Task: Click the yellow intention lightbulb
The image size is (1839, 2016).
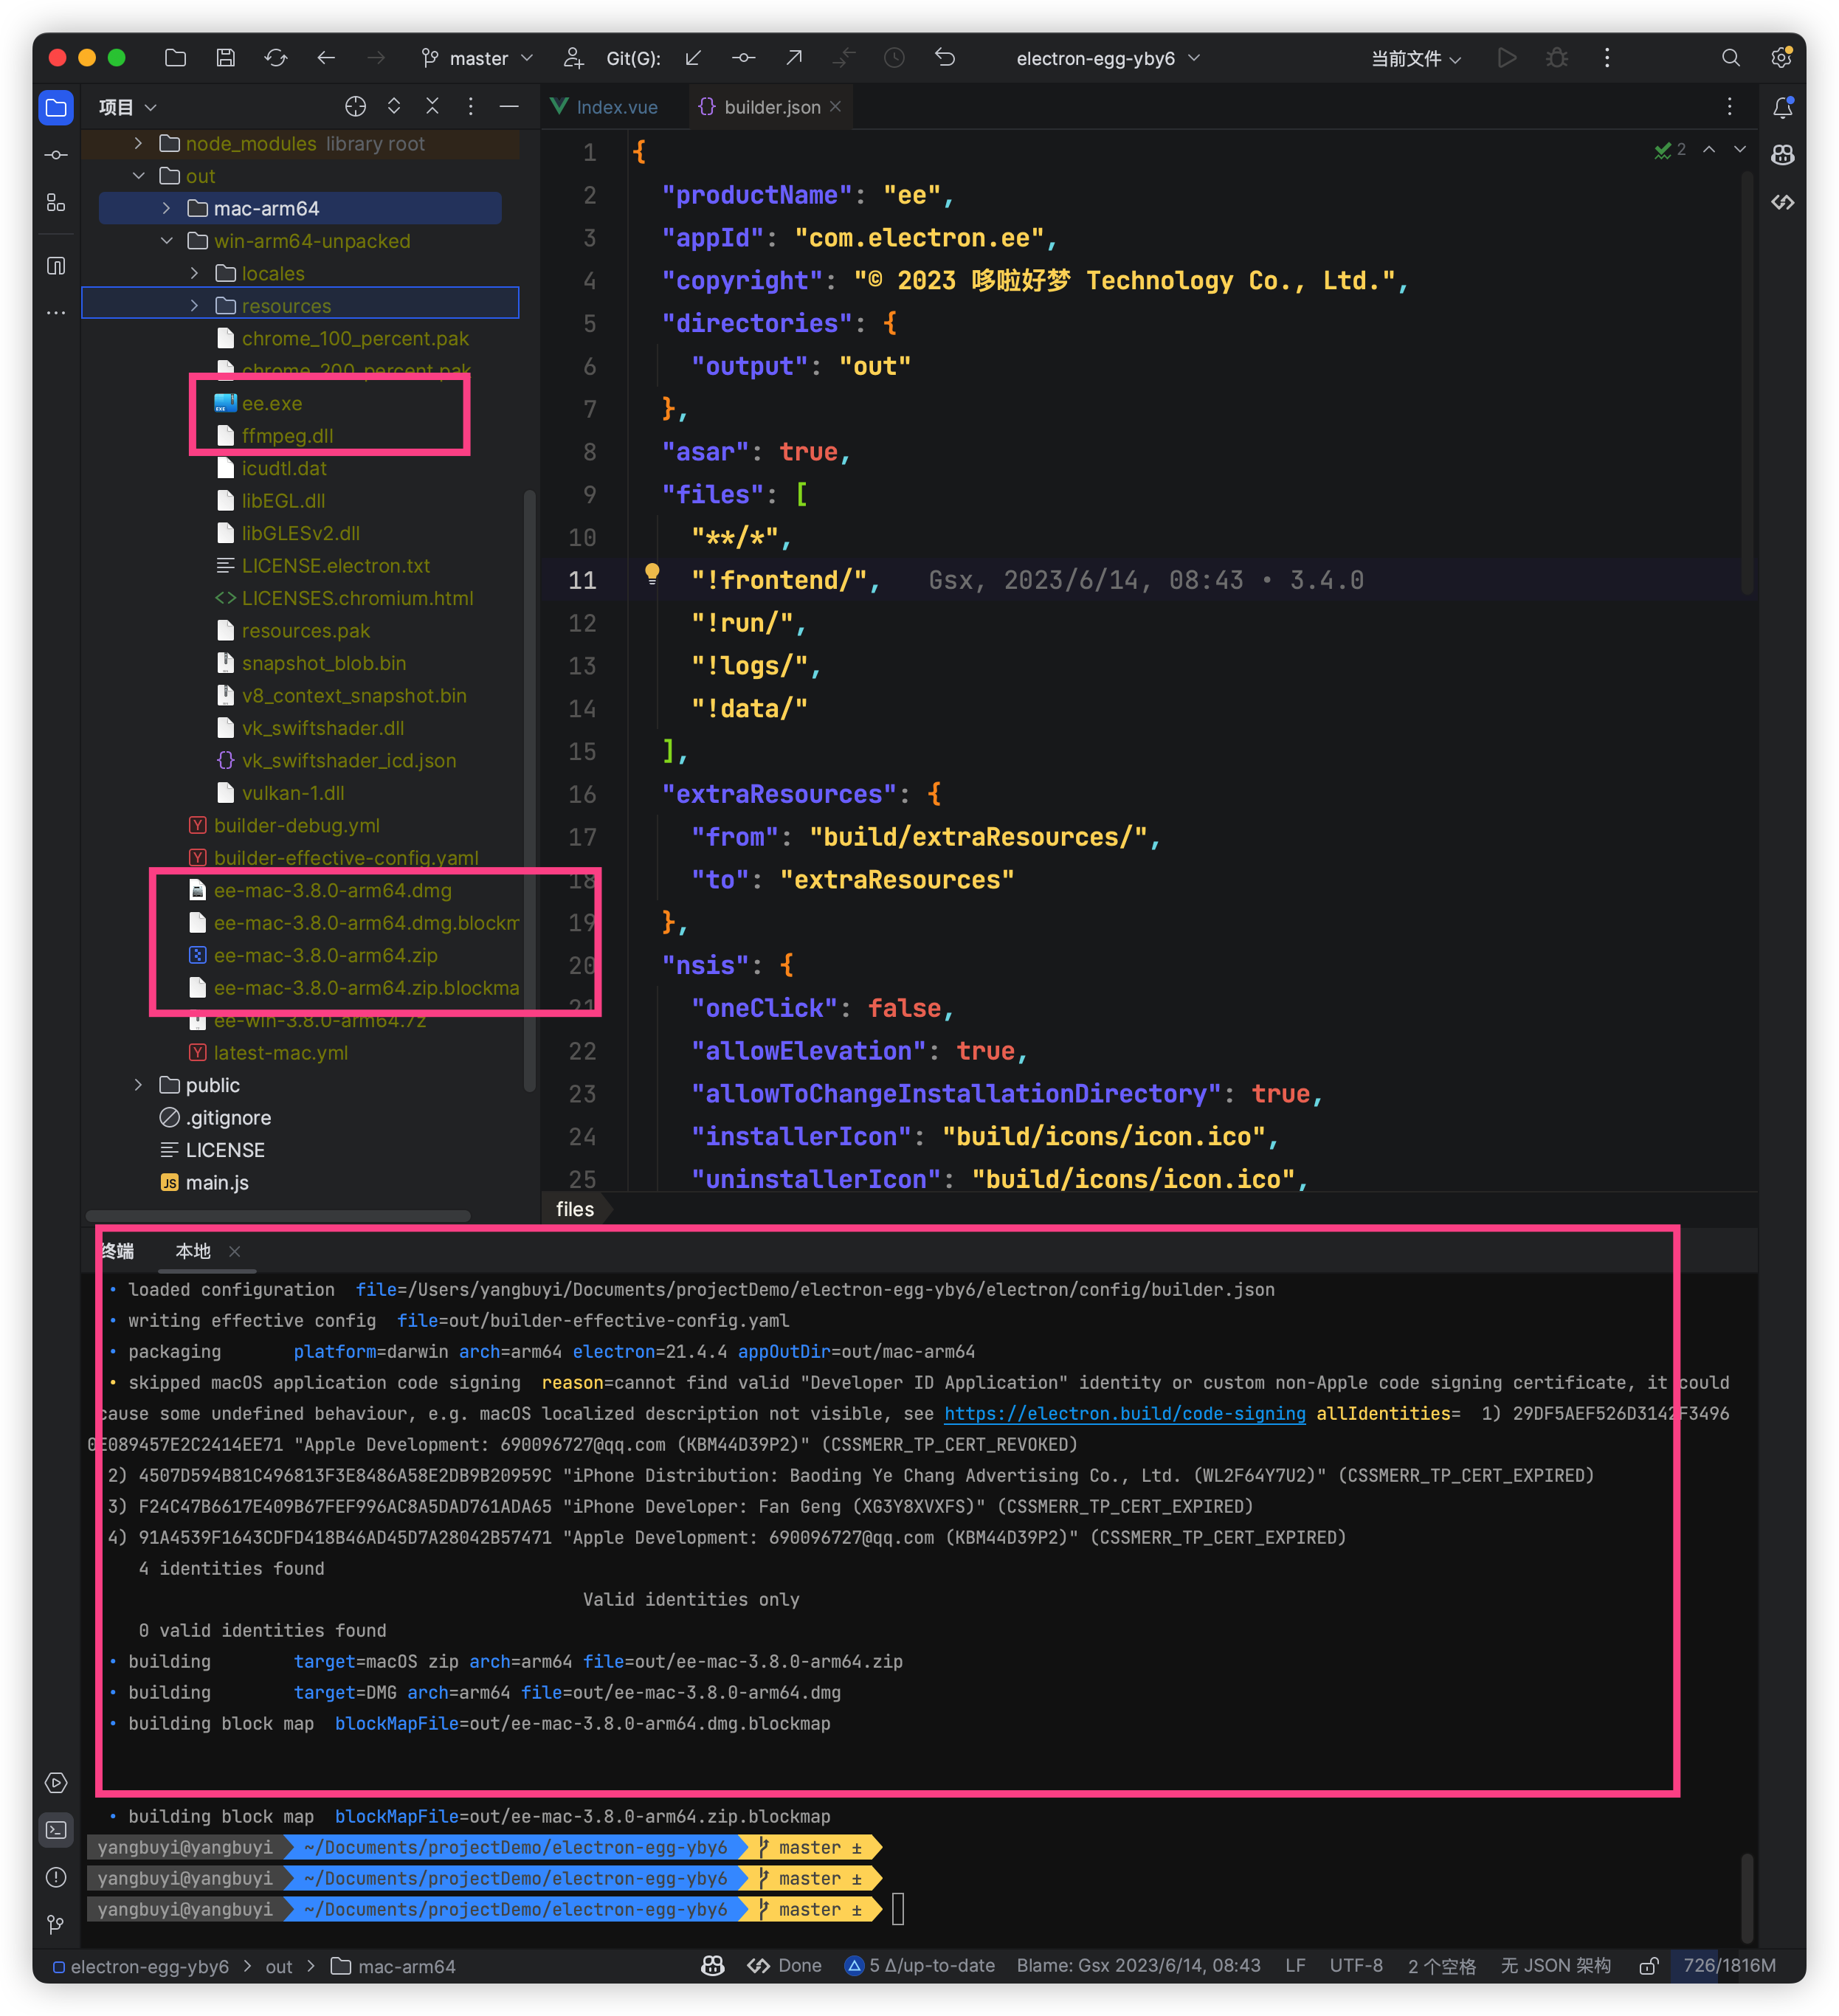Action: point(652,574)
